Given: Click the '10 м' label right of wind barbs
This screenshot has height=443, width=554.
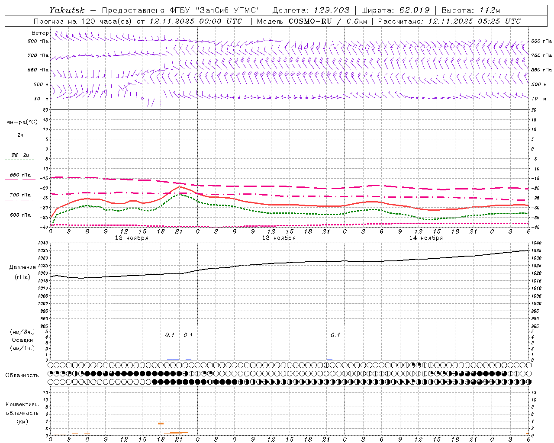Looking at the screenshot, I should point(538,99).
